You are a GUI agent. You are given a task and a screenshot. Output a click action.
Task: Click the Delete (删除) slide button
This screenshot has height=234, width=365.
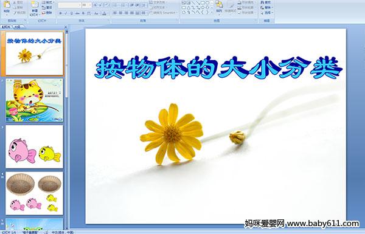pos(47,13)
